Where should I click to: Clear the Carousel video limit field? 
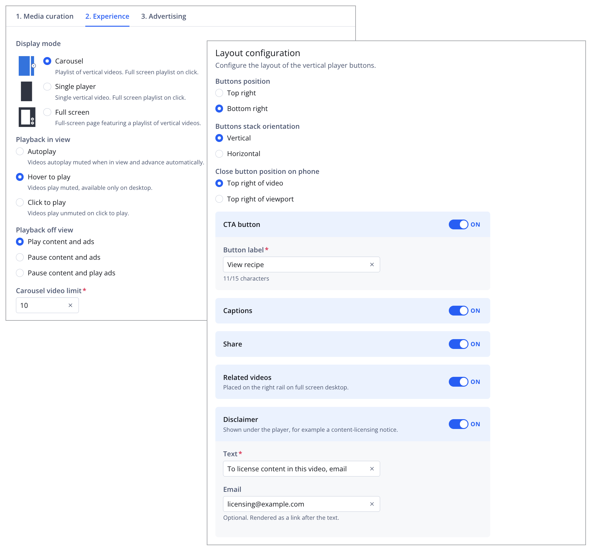[x=71, y=305]
